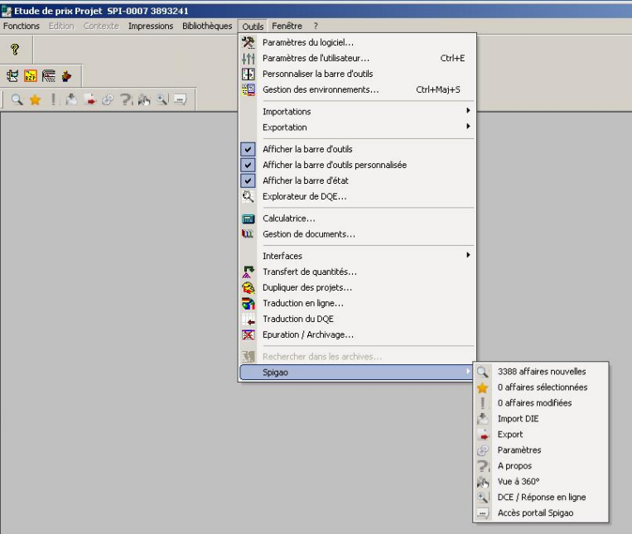Click the Dupliquer des projets icon
The height and width of the screenshot is (534, 632).
point(248,287)
